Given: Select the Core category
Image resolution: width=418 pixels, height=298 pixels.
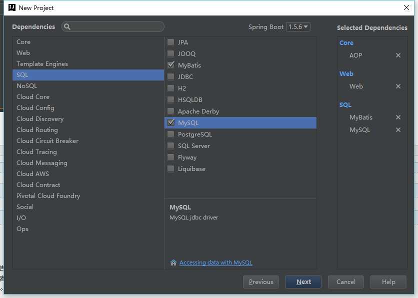Looking at the screenshot, I should click(x=88, y=42).
